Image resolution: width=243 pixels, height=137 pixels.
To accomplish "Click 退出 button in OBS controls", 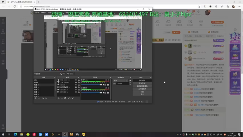I will 142,94.
